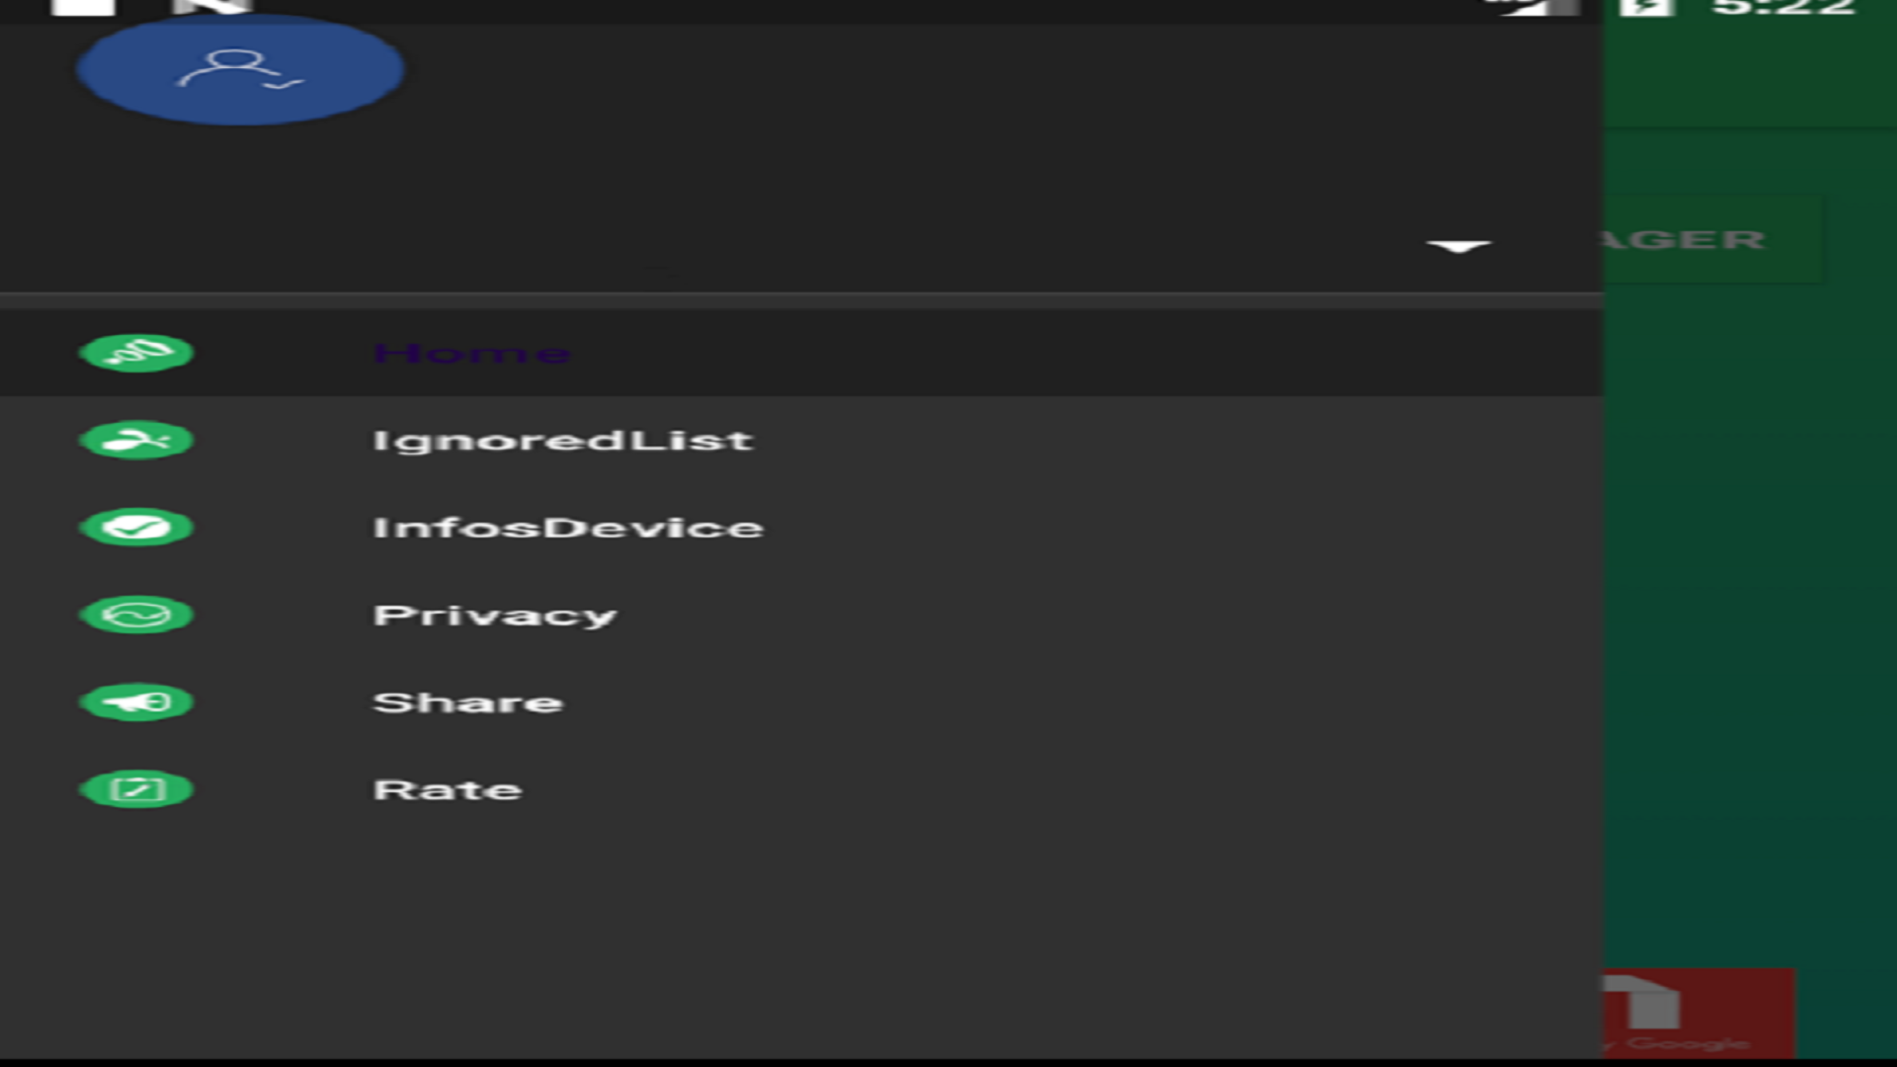Select the Home menu item

tap(471, 353)
